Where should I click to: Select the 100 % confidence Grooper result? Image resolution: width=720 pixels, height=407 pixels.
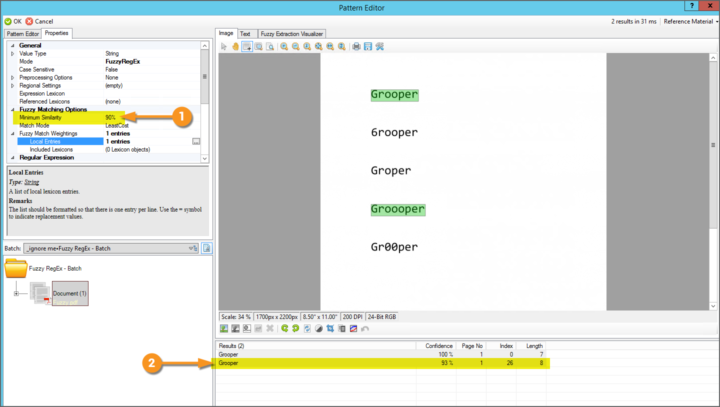click(x=381, y=354)
